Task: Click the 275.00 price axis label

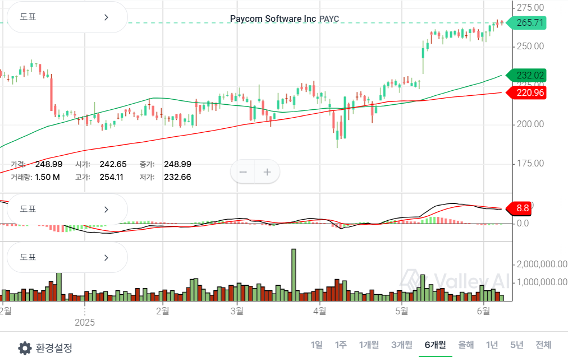Action: pyautogui.click(x=530, y=8)
